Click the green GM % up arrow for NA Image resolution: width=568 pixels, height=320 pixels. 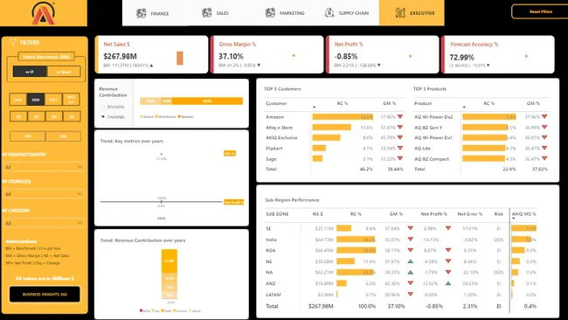click(411, 272)
